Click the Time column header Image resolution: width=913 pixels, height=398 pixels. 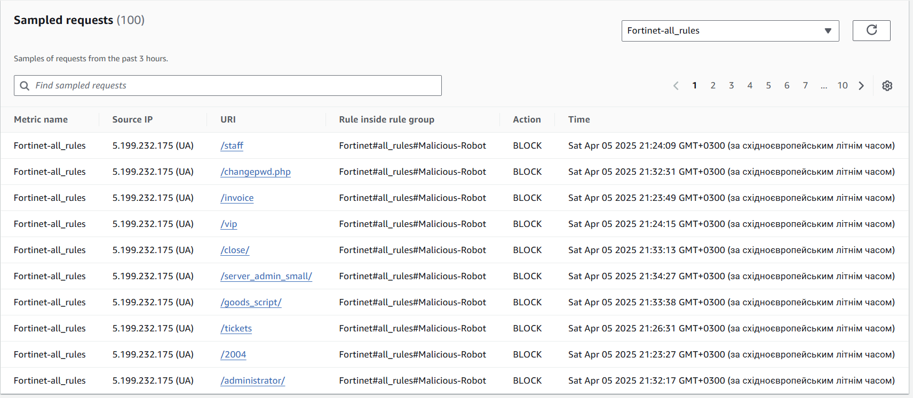(579, 119)
